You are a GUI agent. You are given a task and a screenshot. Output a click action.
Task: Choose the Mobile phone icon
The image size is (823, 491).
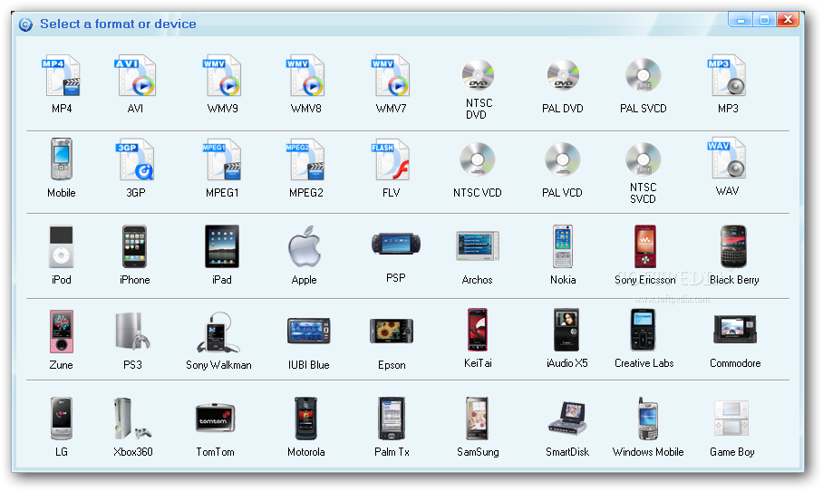tap(62, 159)
